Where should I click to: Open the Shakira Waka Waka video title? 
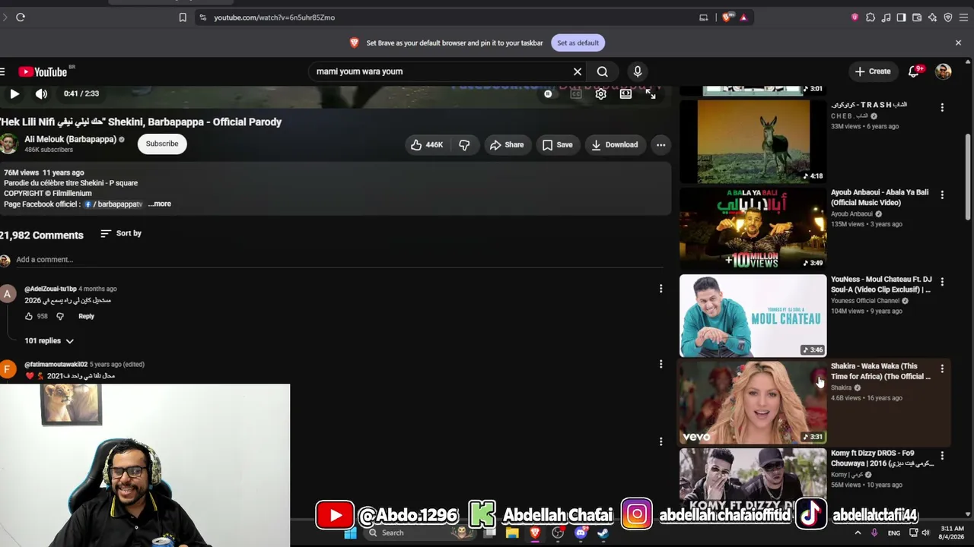pyautogui.click(x=880, y=372)
